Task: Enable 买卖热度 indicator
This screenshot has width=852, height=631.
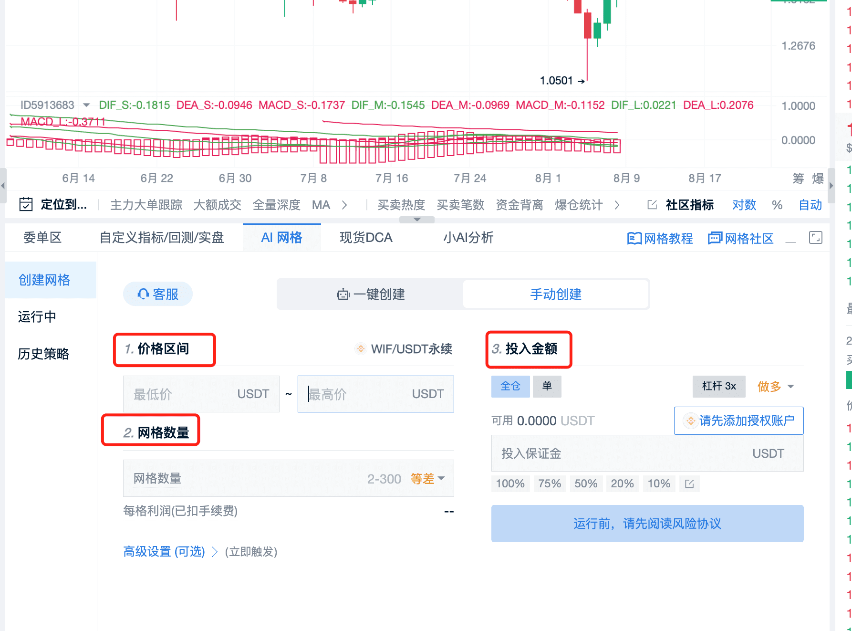Action: [401, 205]
